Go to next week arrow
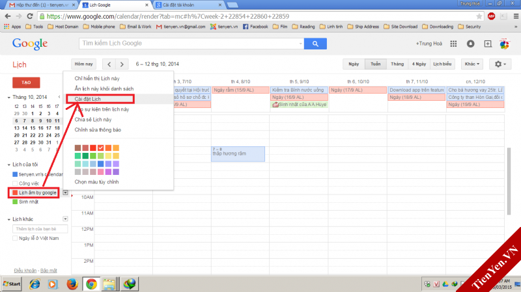521x292 pixels. [x=122, y=64]
